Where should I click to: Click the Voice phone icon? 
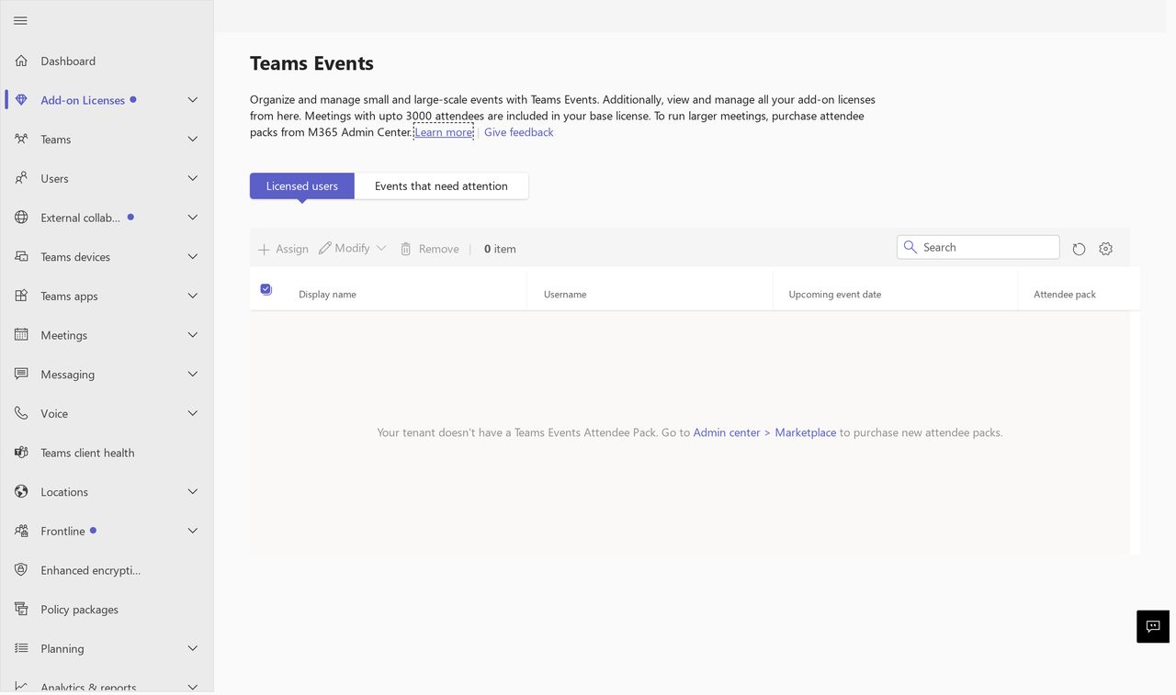[x=21, y=413]
